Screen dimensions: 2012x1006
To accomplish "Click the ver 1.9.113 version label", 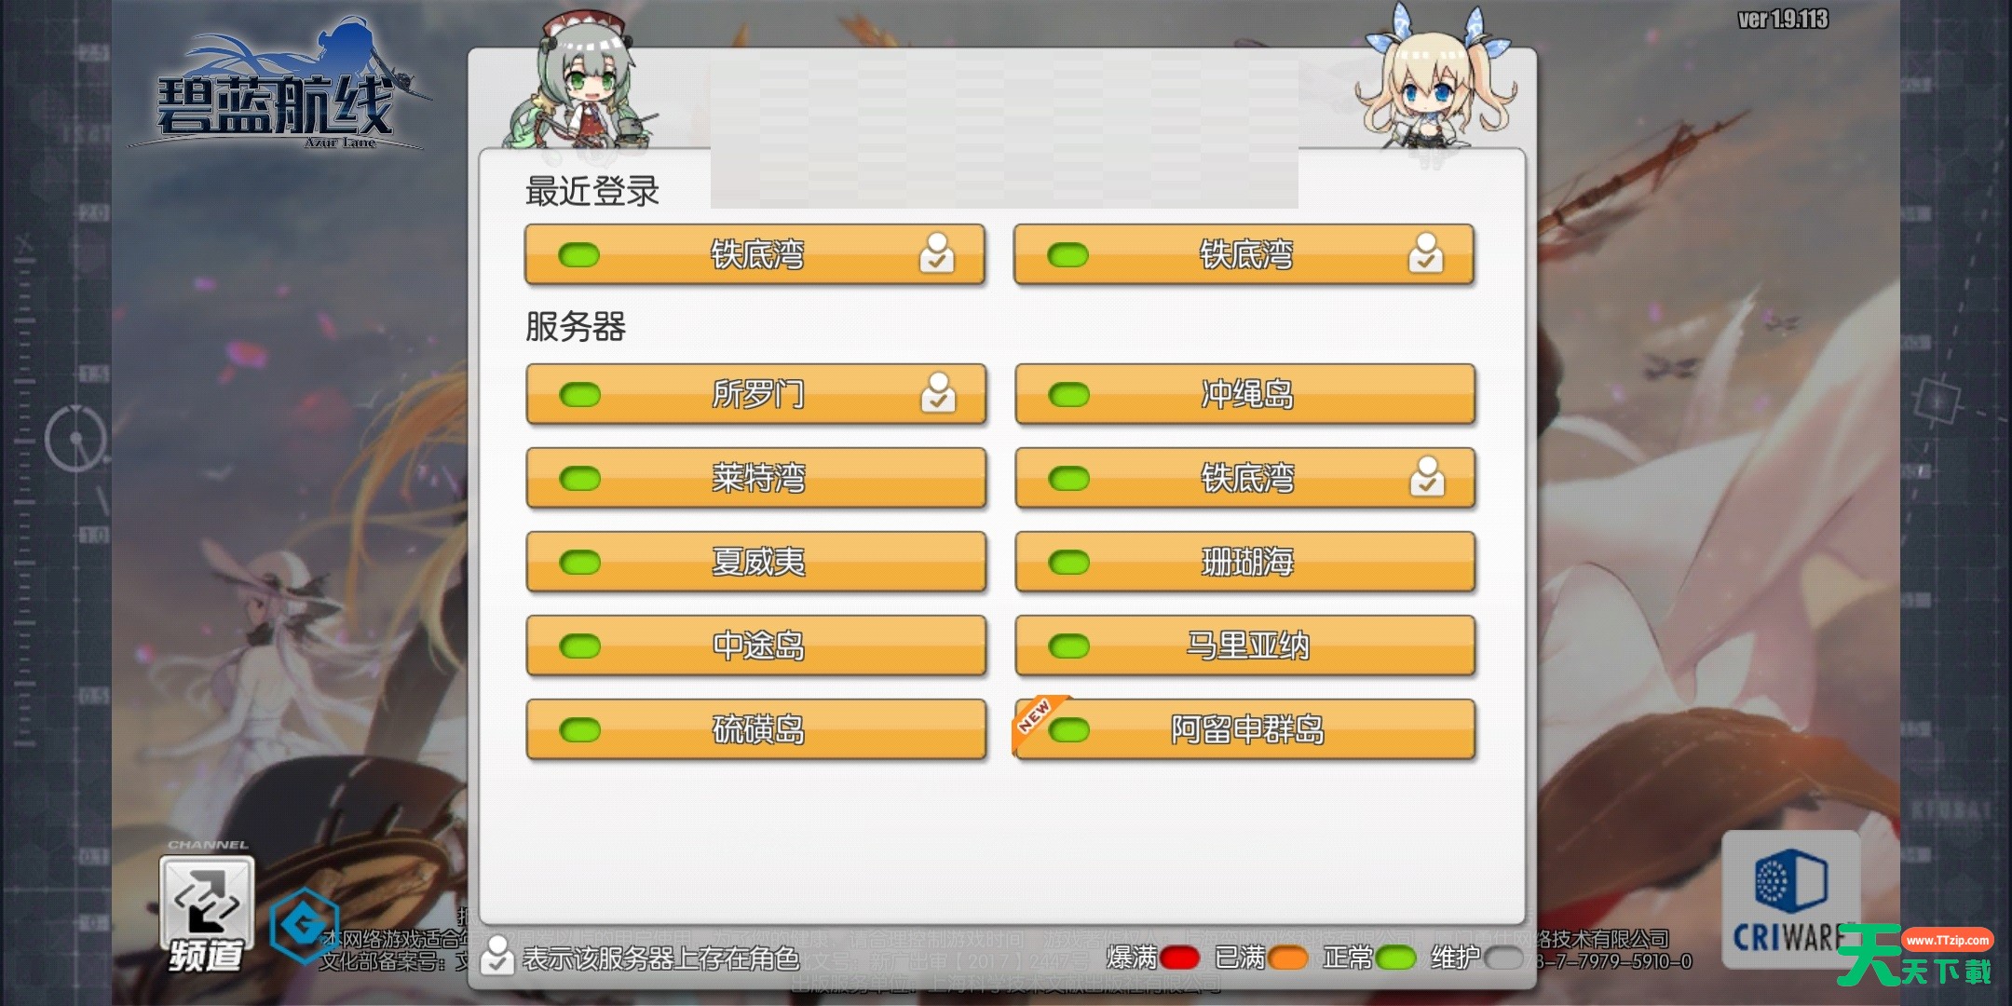I will (1783, 20).
